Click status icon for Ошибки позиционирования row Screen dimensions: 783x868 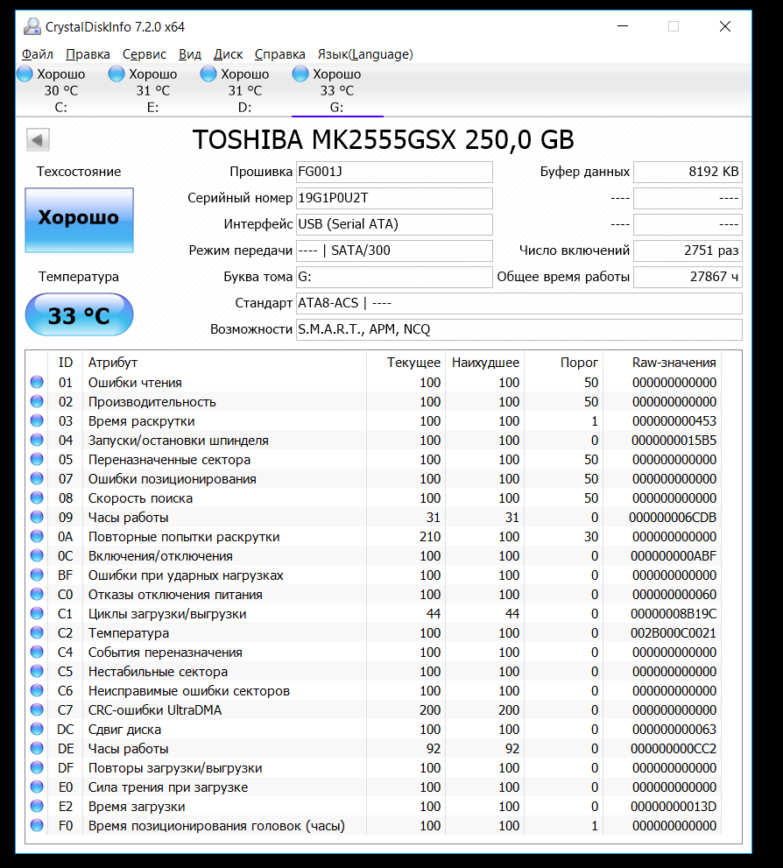coord(37,478)
